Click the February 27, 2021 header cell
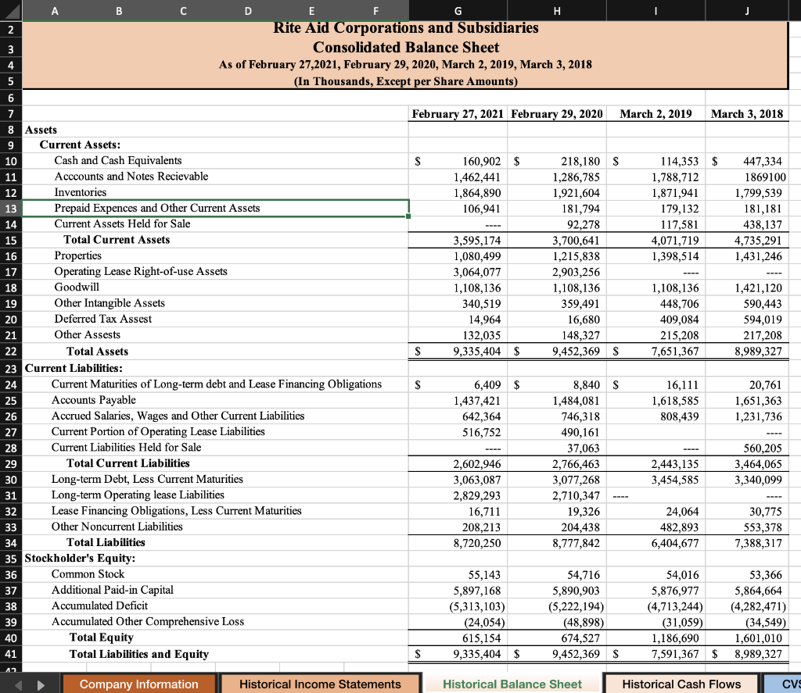This screenshot has width=801, height=693. pyautogui.click(x=458, y=113)
